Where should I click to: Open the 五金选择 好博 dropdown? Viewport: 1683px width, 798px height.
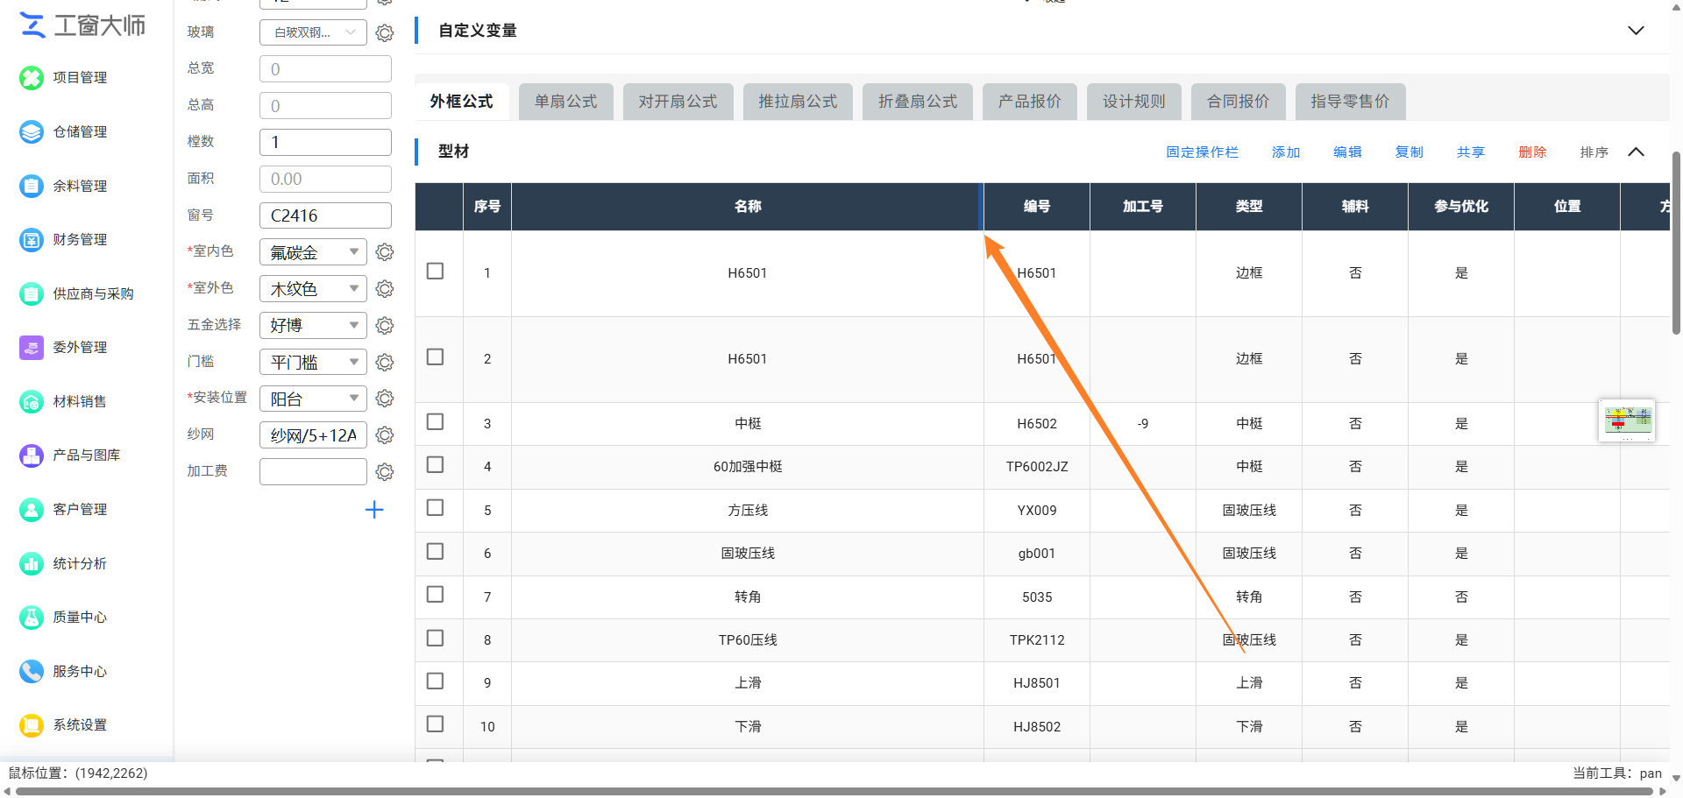click(x=313, y=326)
